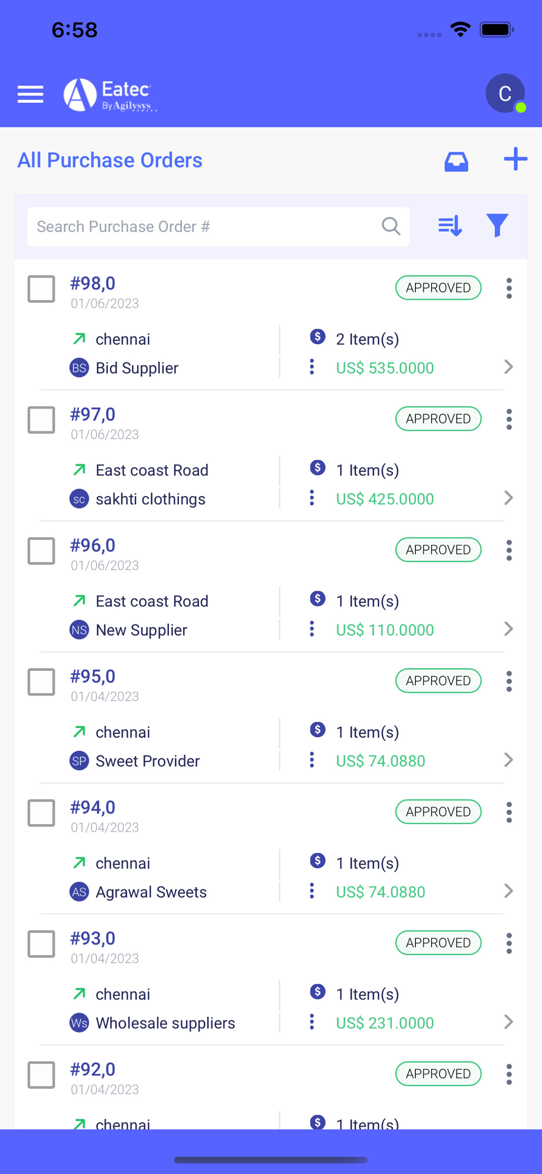Click the Search Purchase Order # field
542x1174 pixels.
[205, 227]
